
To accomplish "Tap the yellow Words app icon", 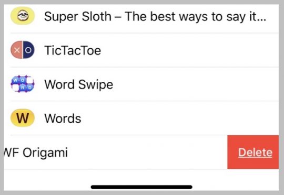I will pyautogui.click(x=23, y=118).
